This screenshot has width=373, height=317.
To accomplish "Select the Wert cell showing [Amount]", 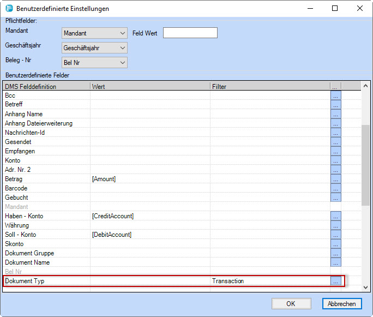I will coord(150,179).
